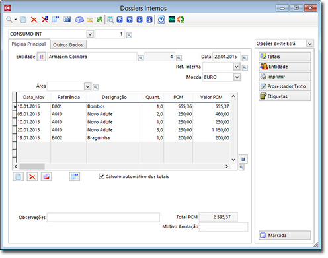This screenshot has height=258, width=328.
Task: Click the annul record icon with red X and blue mark
Action: [x=45, y=20]
